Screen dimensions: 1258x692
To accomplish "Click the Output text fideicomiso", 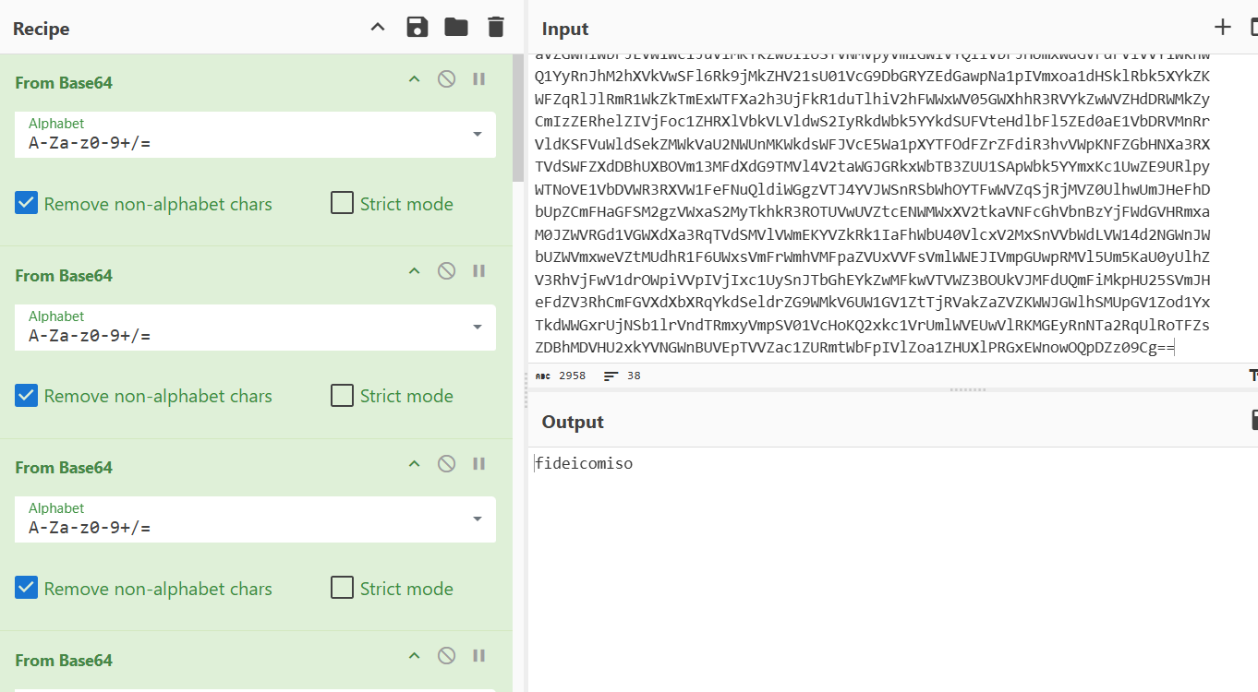I will click(585, 464).
